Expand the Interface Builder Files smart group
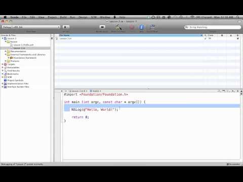This screenshot has height=182, width=243. tap(3, 86)
